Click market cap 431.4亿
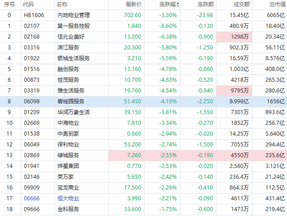The height and width of the screenshot is (216, 287). pos(275,198)
